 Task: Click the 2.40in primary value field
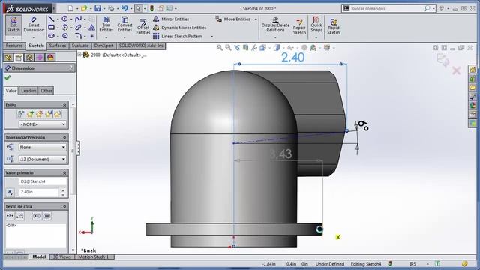(38, 192)
